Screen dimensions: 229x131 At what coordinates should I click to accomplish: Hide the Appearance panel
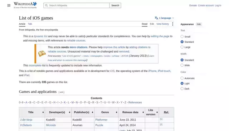coord(199,24)
